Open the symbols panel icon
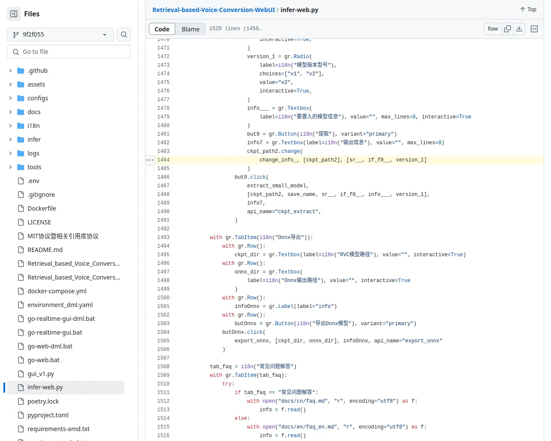The height and width of the screenshot is (441, 551). pos(534,29)
